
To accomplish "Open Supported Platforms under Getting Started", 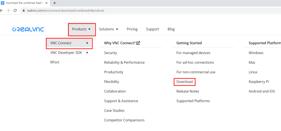I will pos(193,101).
